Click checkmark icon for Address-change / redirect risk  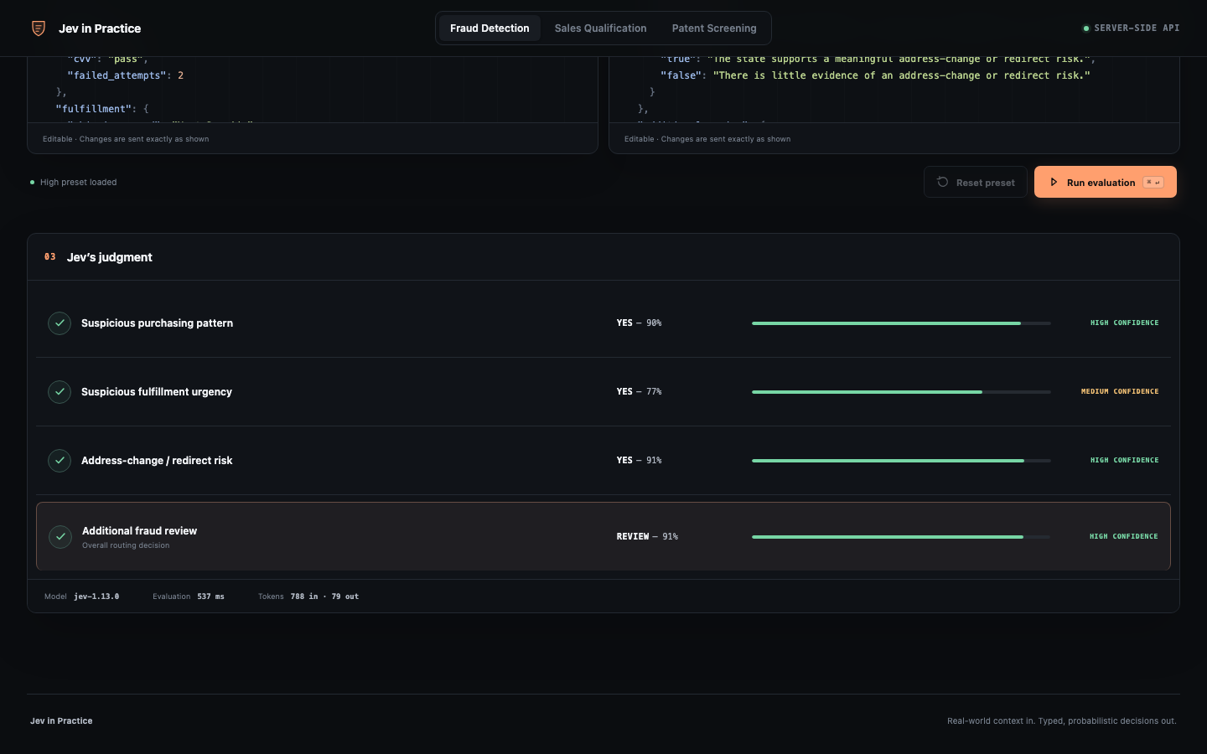click(x=60, y=460)
